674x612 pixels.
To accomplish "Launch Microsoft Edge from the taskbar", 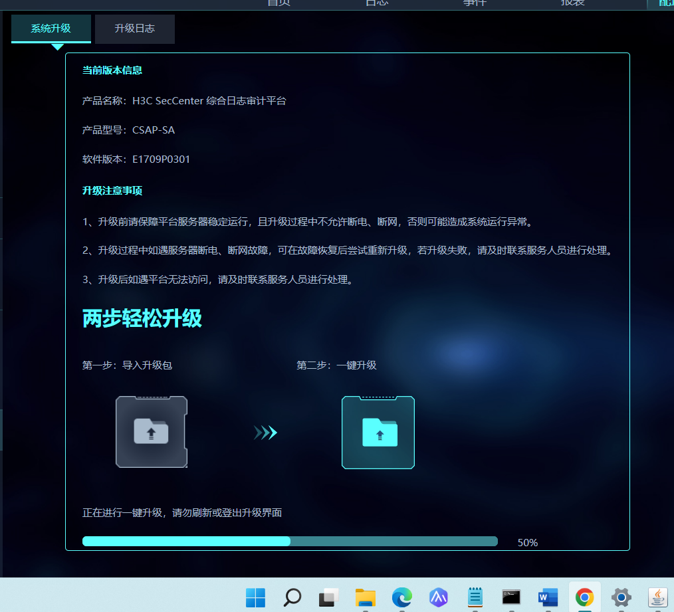I will point(402,597).
